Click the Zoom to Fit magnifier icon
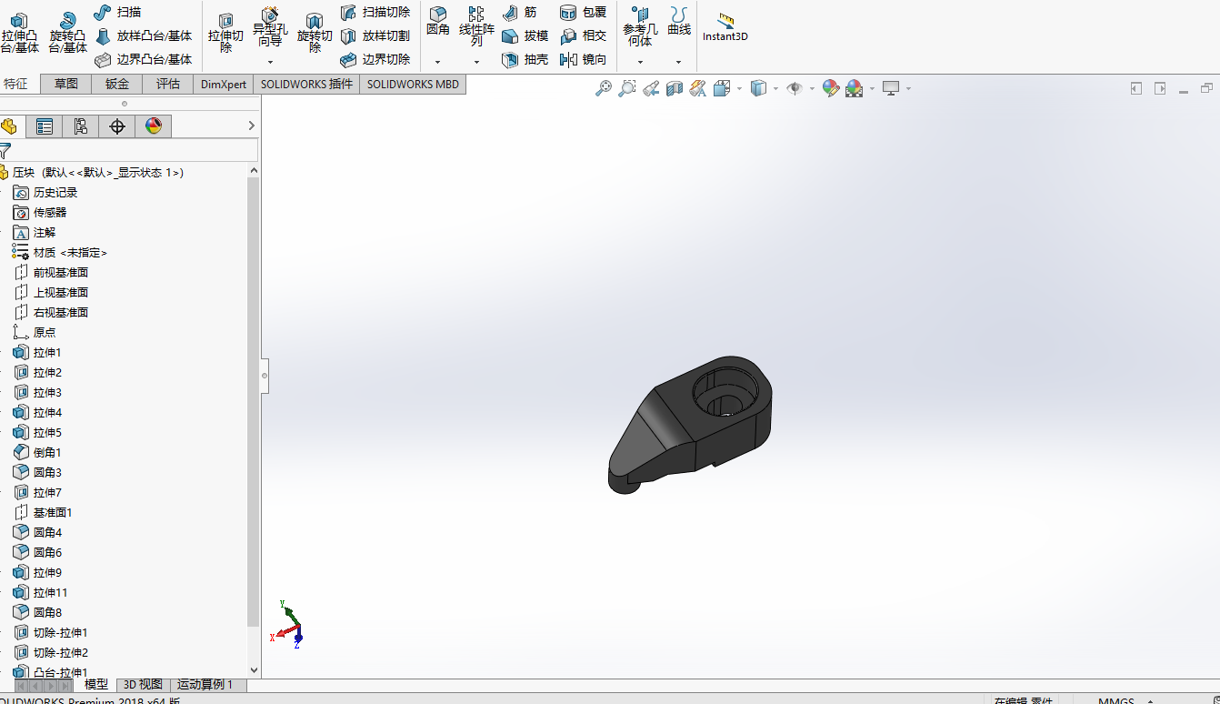Image resolution: width=1220 pixels, height=704 pixels. tap(604, 88)
